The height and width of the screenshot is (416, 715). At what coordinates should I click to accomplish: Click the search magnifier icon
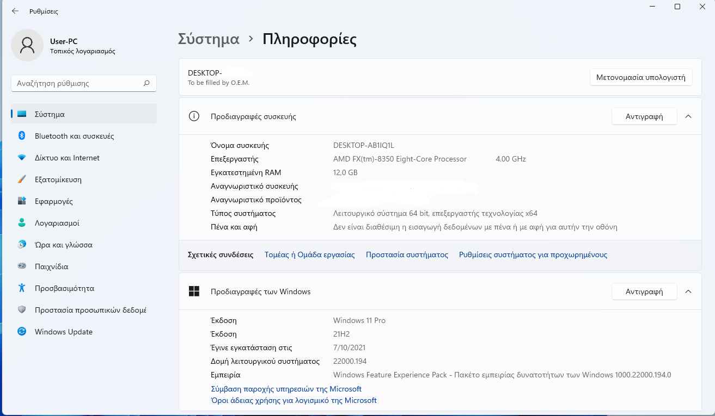pyautogui.click(x=146, y=83)
